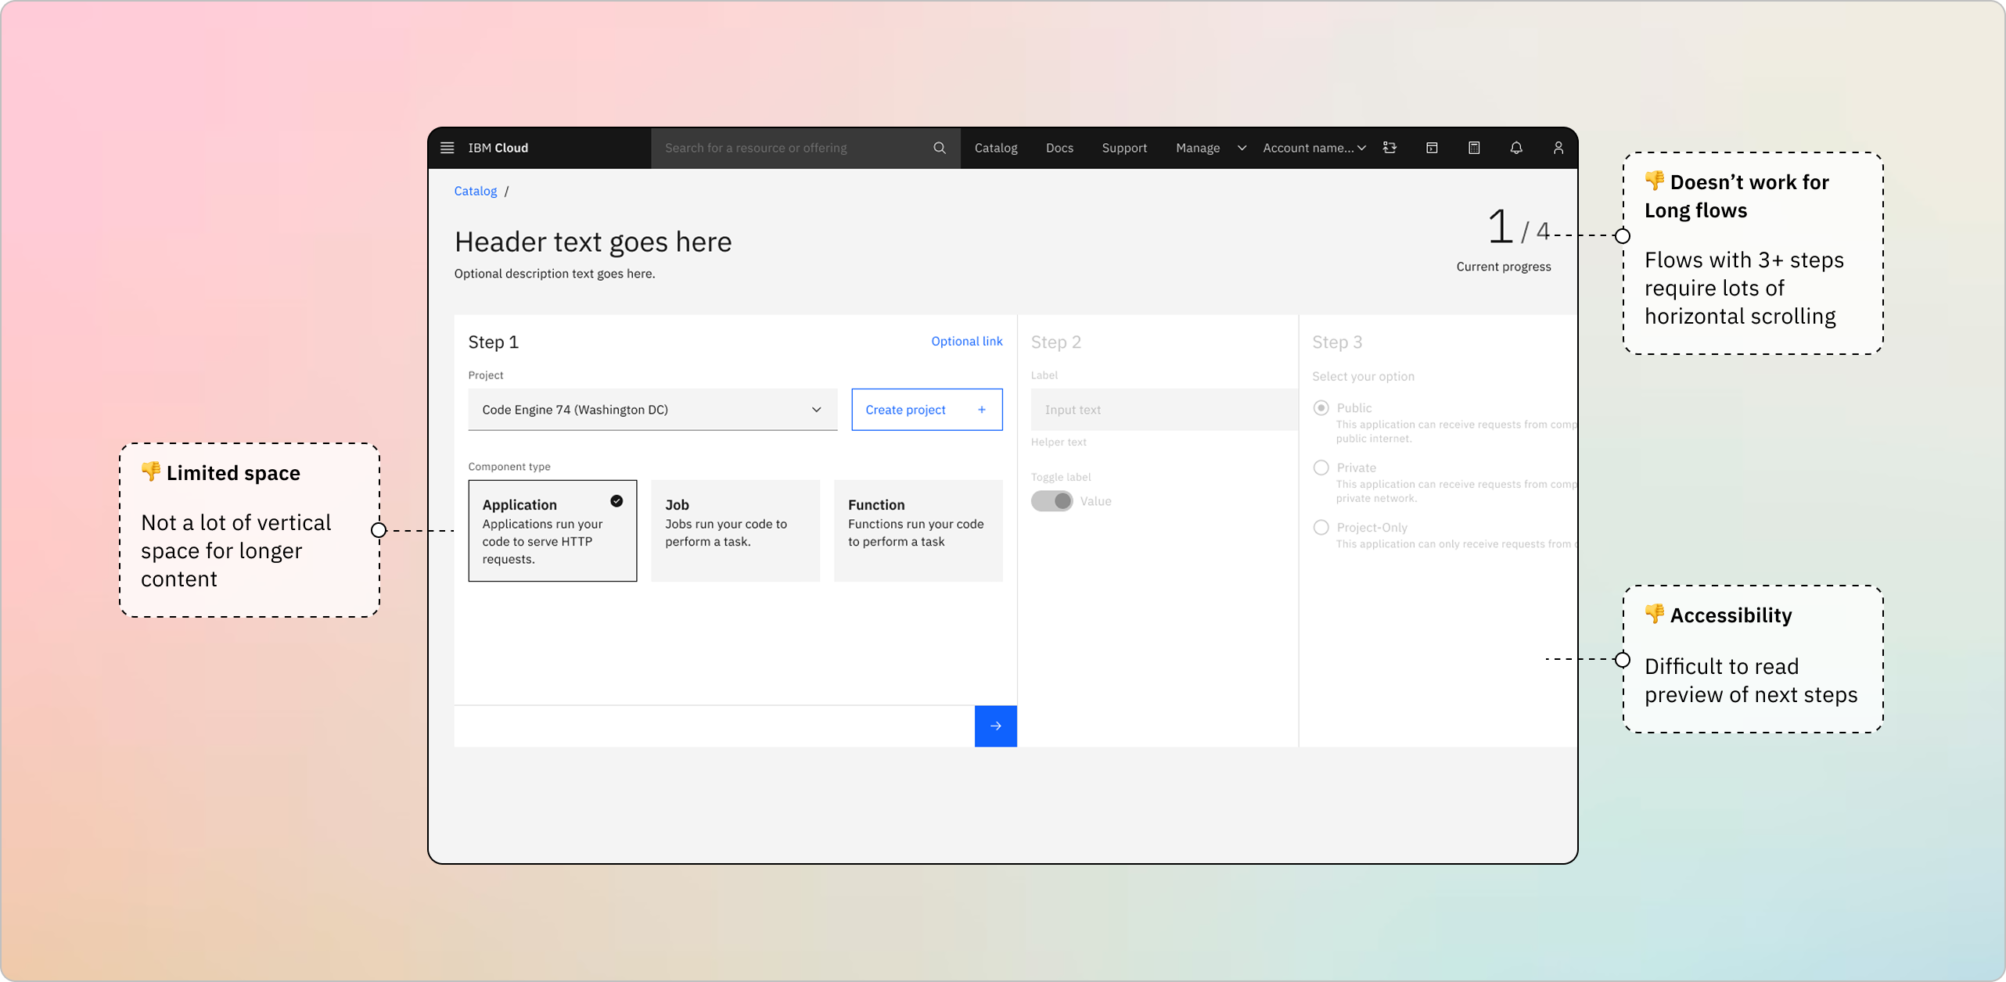Switch the Step 2 toggle labeled Value
Screen dimensions: 2006x982
(x=1052, y=501)
